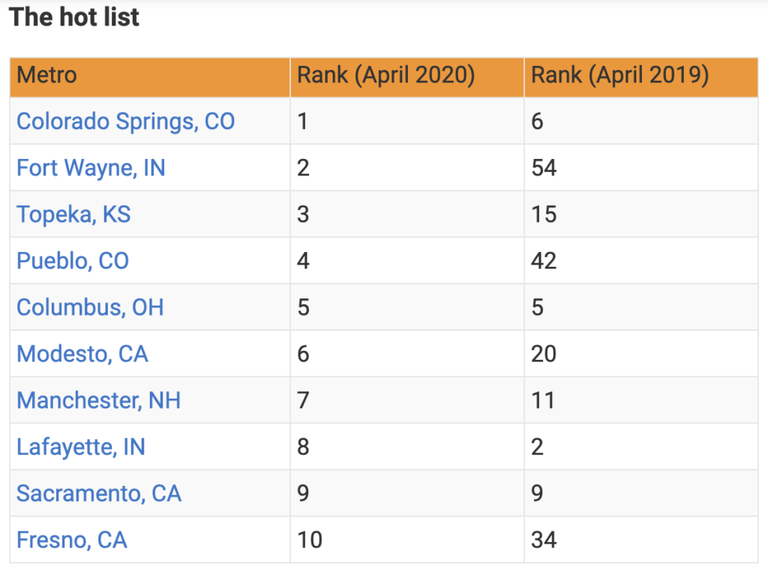The width and height of the screenshot is (768, 575).
Task: Open the Pueblo, CO link
Action: [x=73, y=261]
